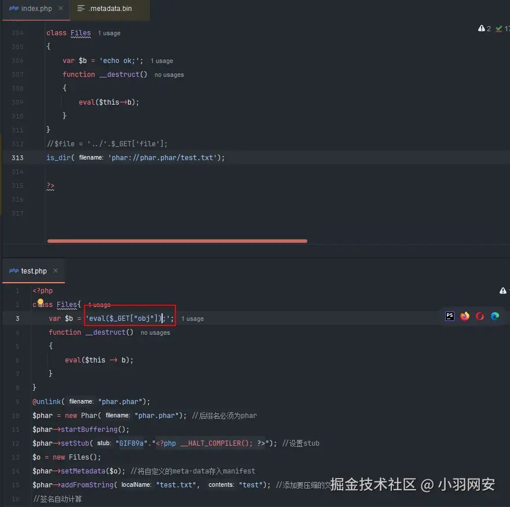Click the 'eval($_GET["obj"]);' string in test.php
Image resolution: width=510 pixels, height=507 pixels.
tap(127, 319)
